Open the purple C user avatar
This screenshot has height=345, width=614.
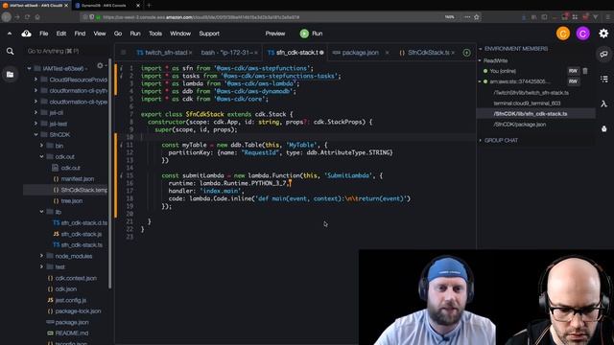pyautogui.click(x=582, y=34)
